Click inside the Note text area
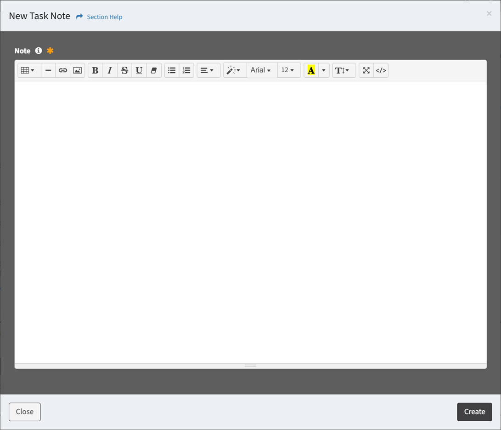 (x=250, y=221)
